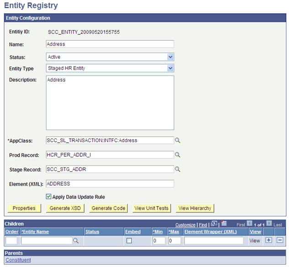Viewport: 289px width, 267px height.
Task: Focus the Name input field
Action: [110, 44]
